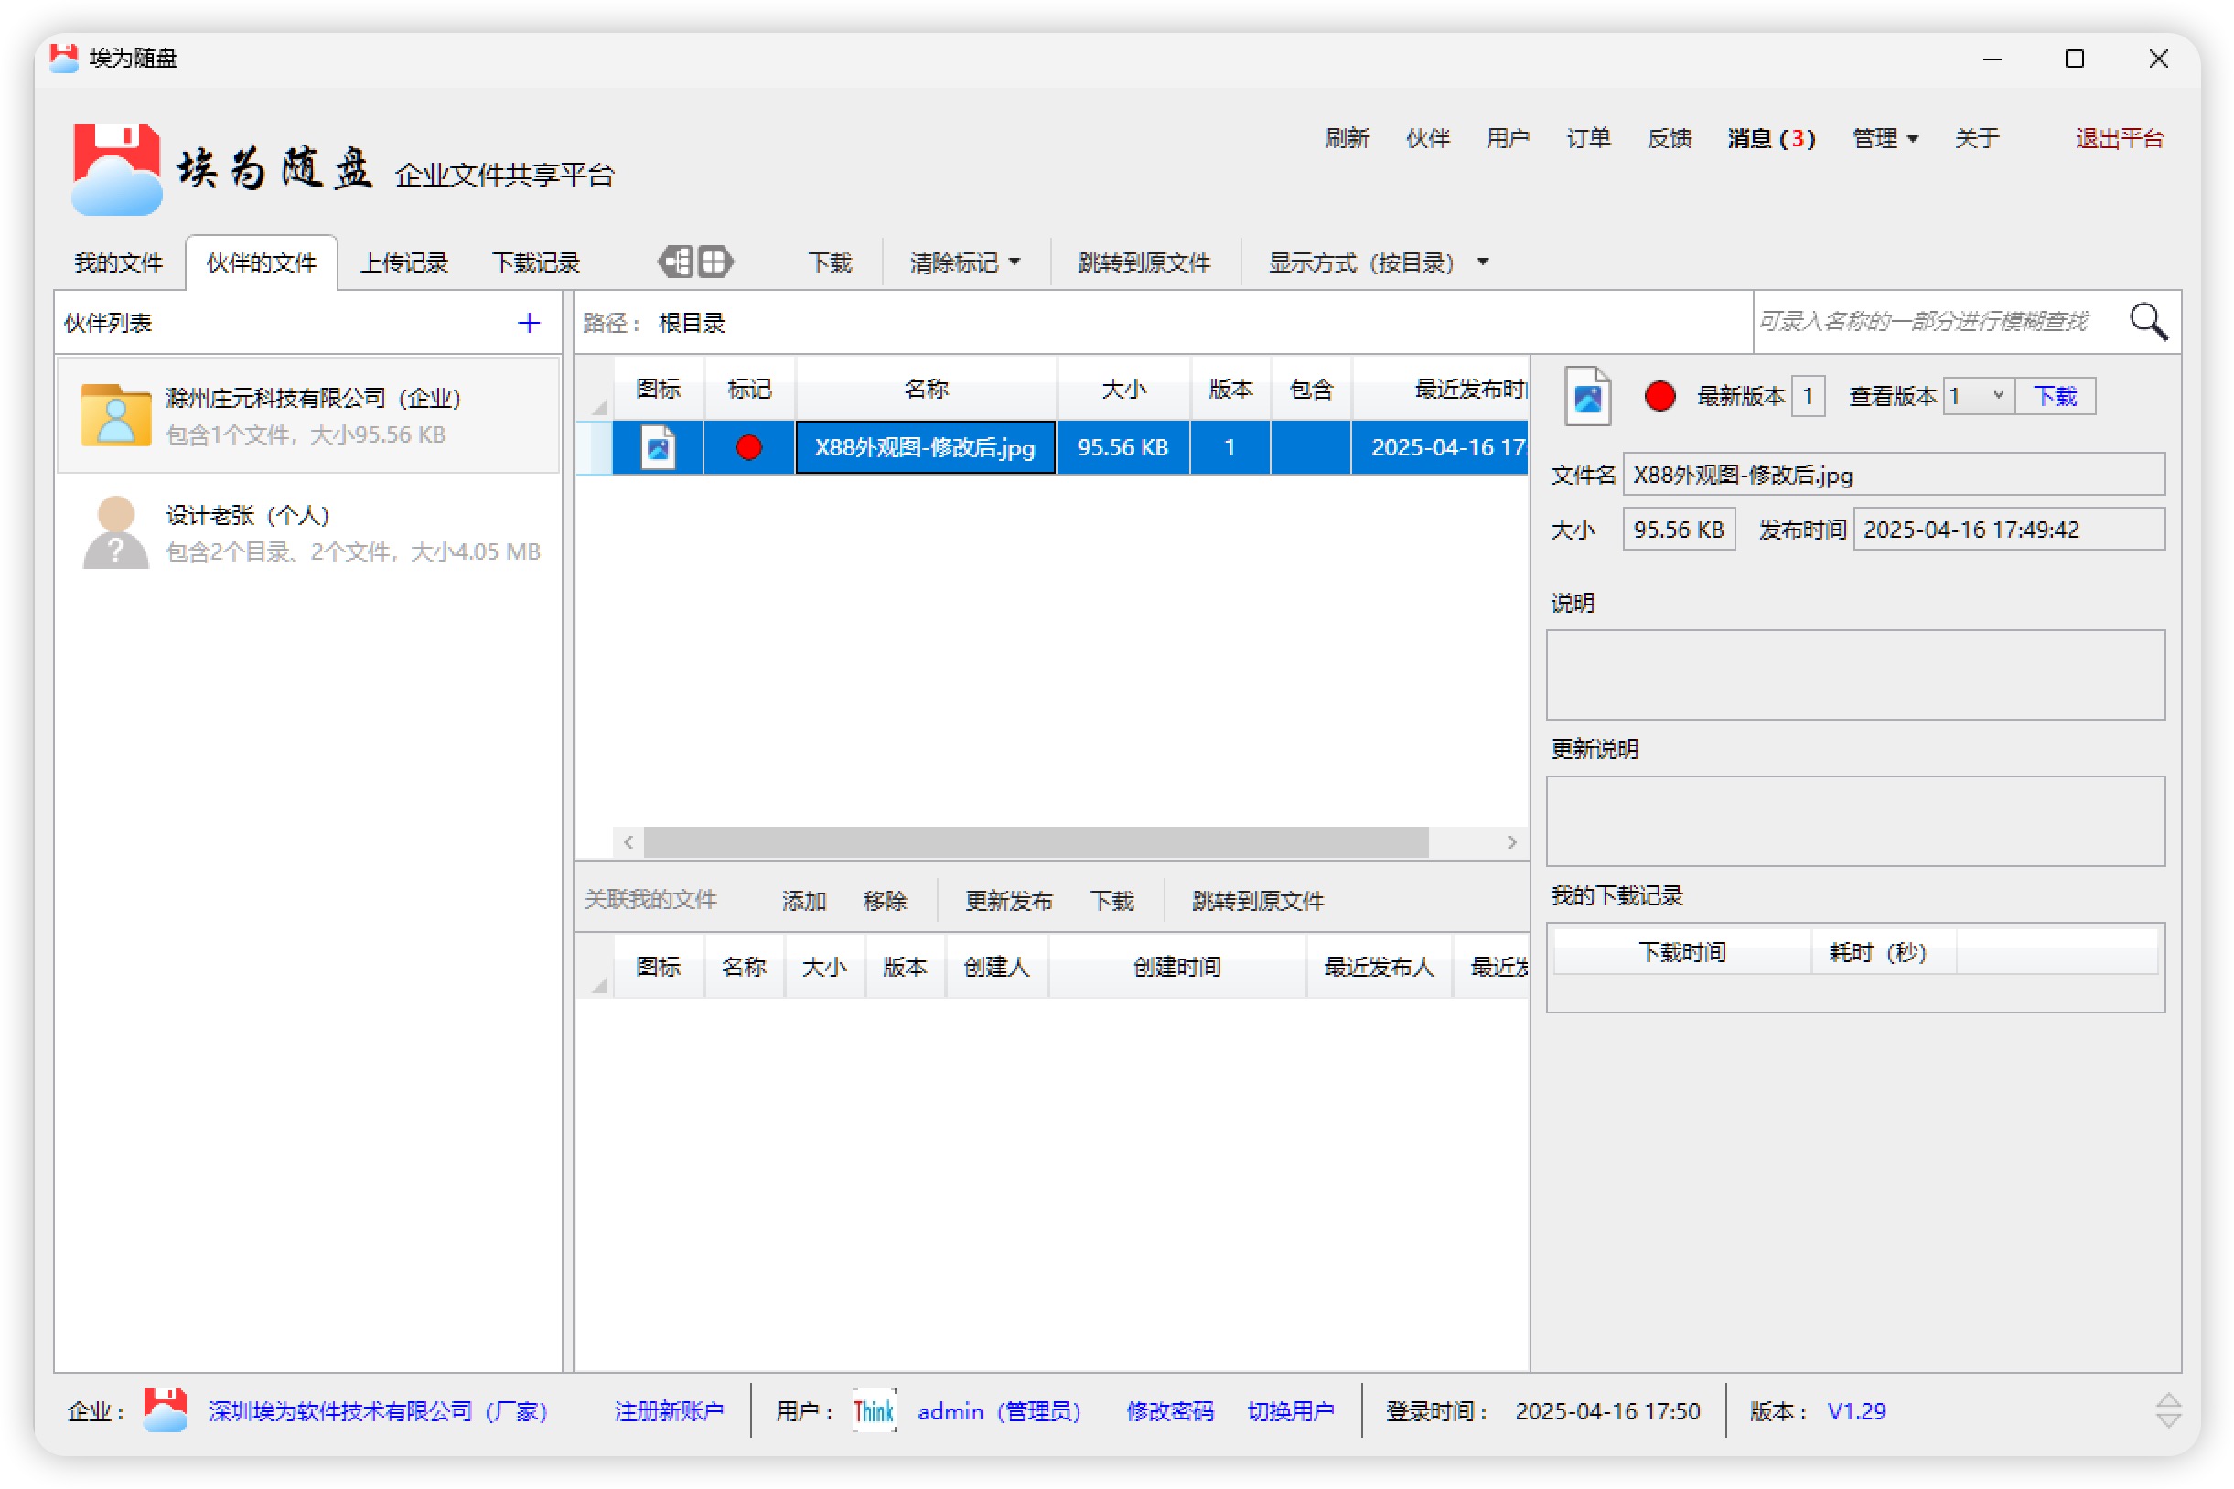This screenshot has height=1489, width=2234.
Task: Sort by 大小 column header in file list
Action: 1122,389
